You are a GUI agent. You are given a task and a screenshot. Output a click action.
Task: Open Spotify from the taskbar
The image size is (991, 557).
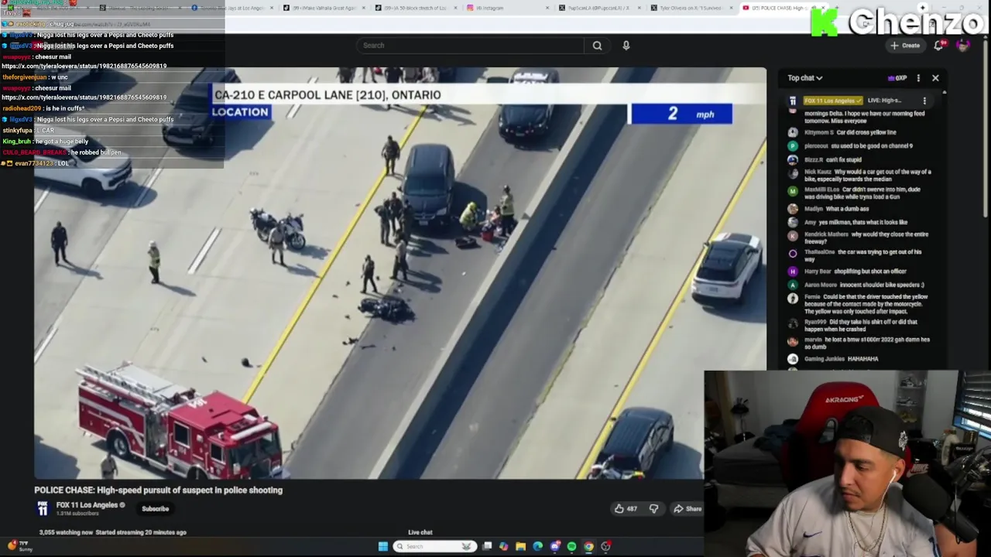click(x=571, y=547)
